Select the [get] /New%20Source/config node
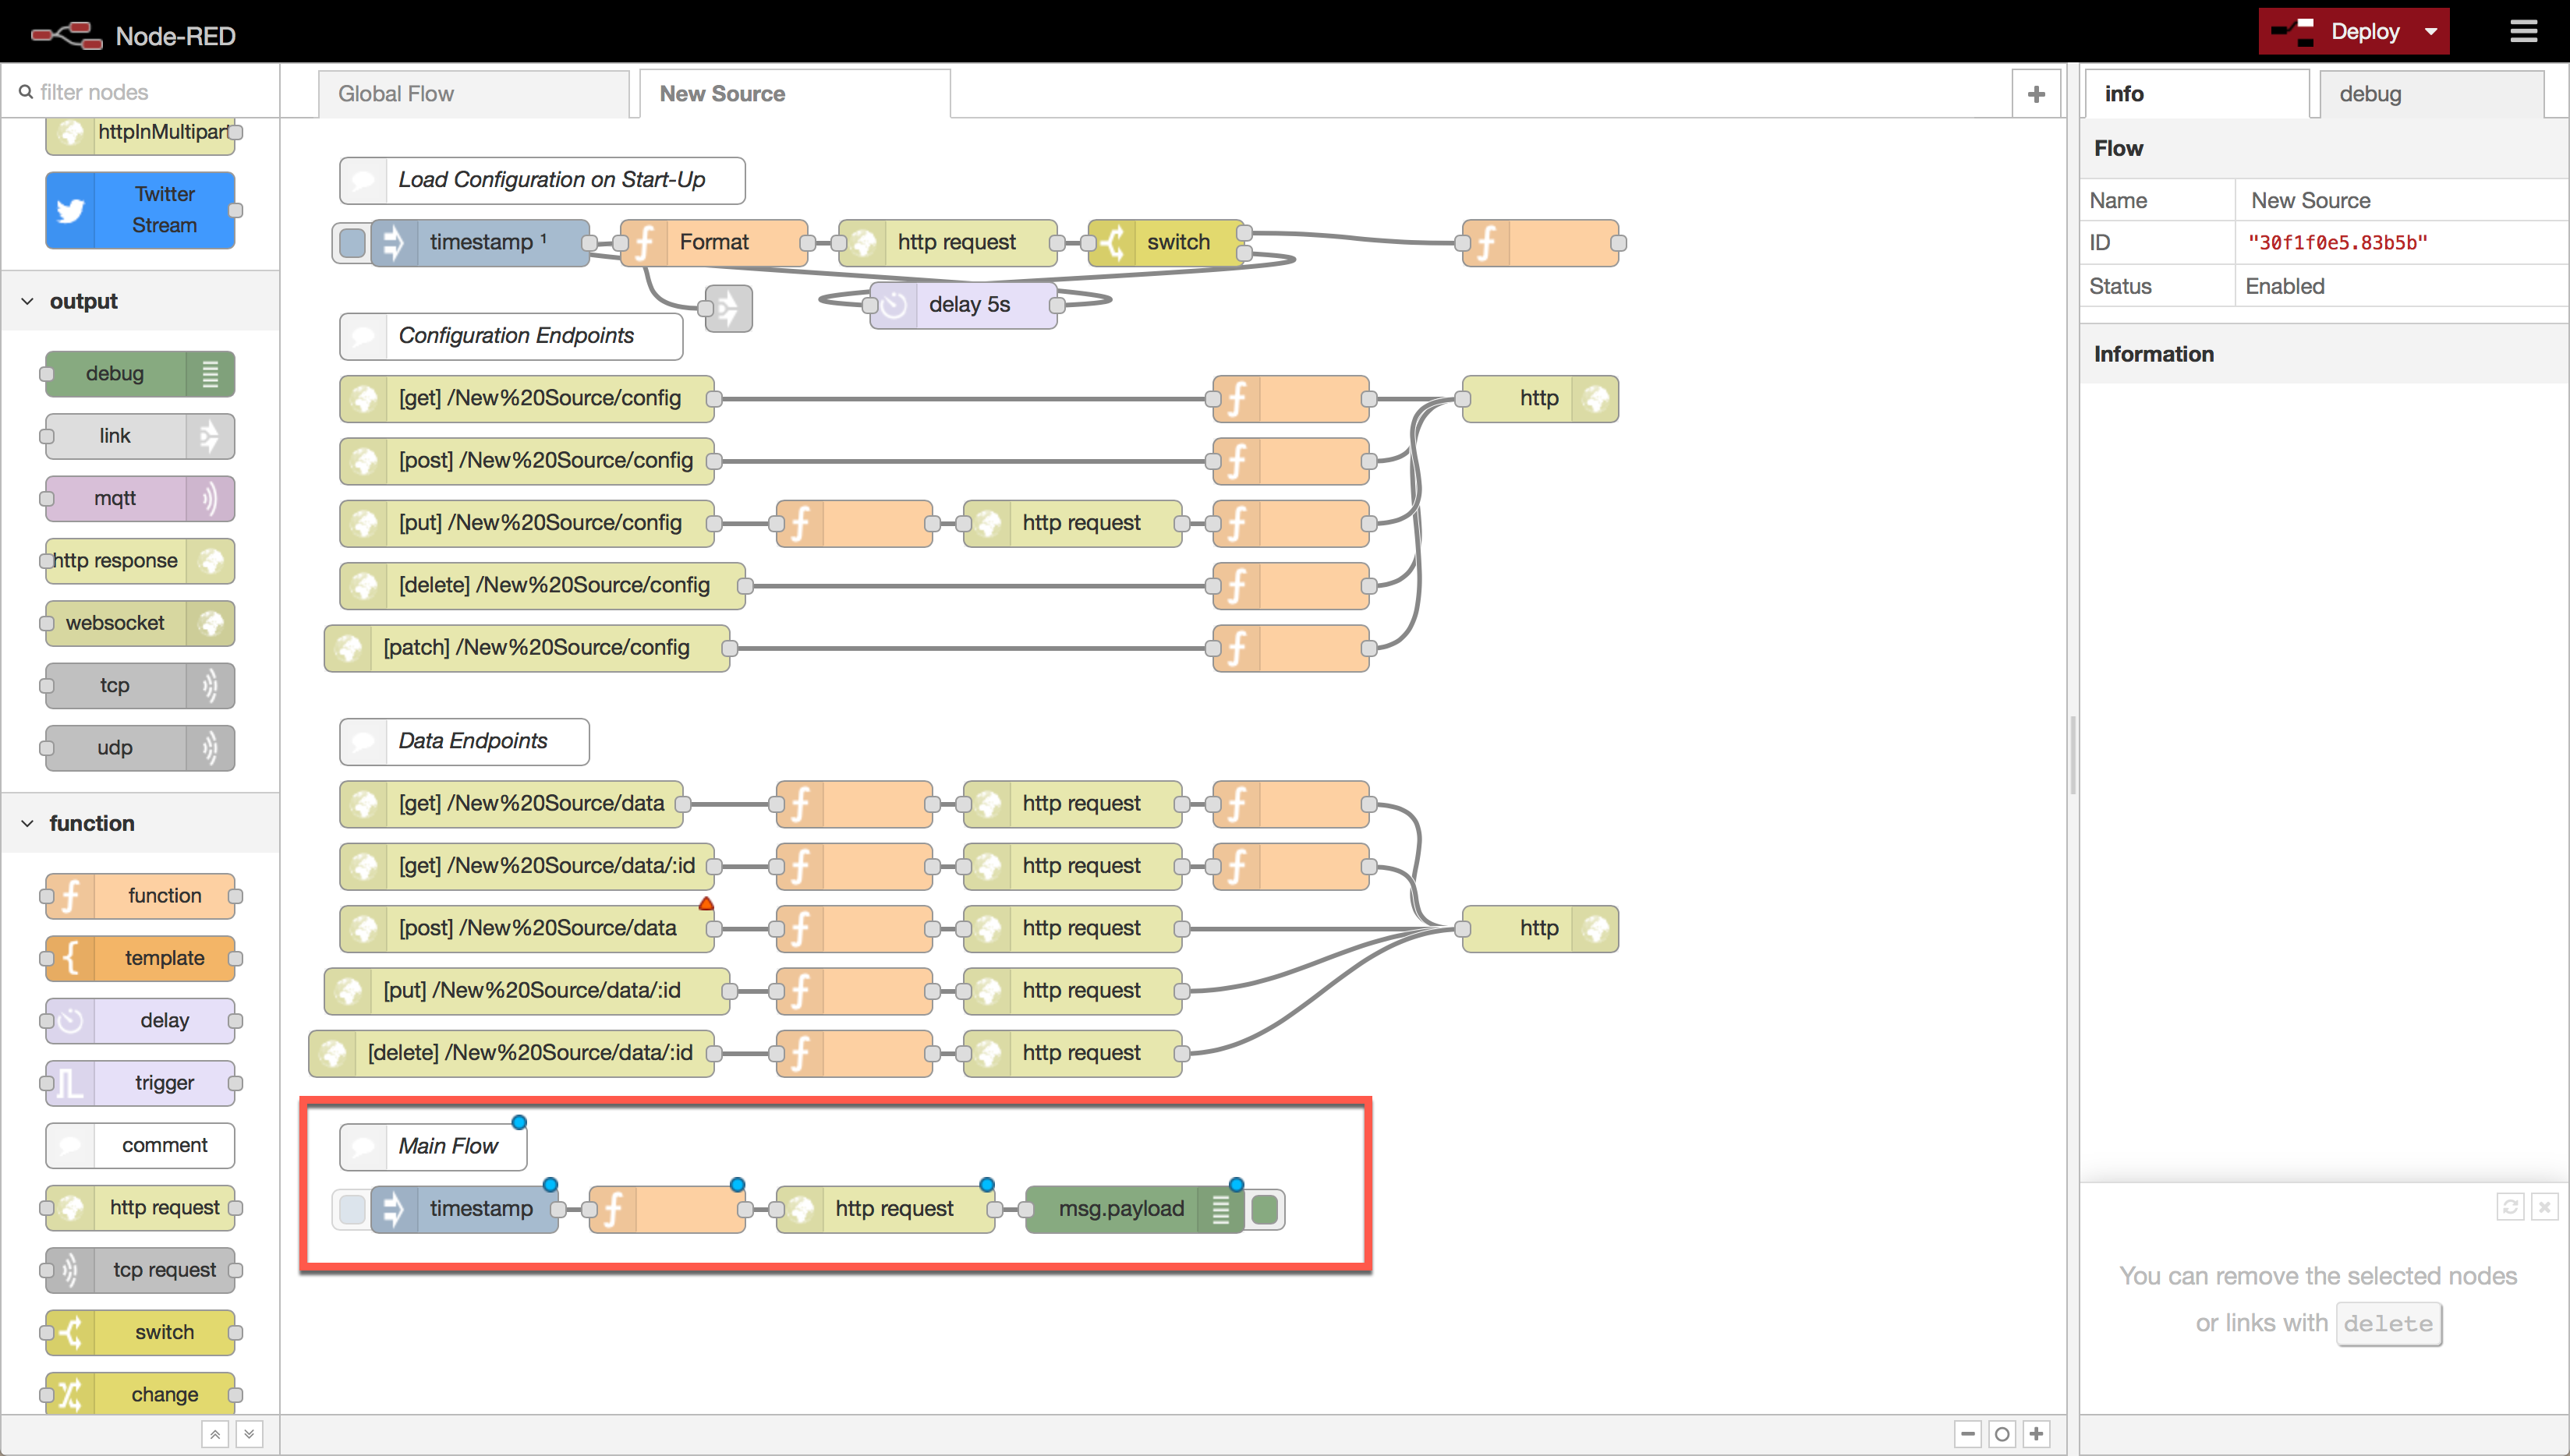 point(527,399)
